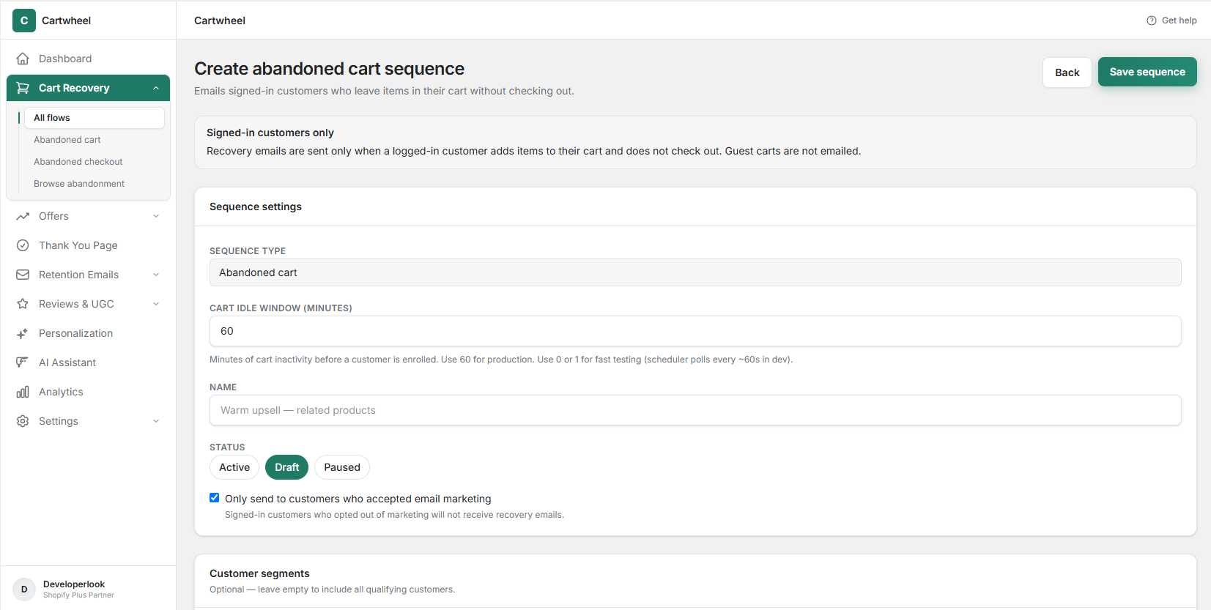The image size is (1211, 610).
Task: Click the Offers trend icon
Action: coord(23,216)
